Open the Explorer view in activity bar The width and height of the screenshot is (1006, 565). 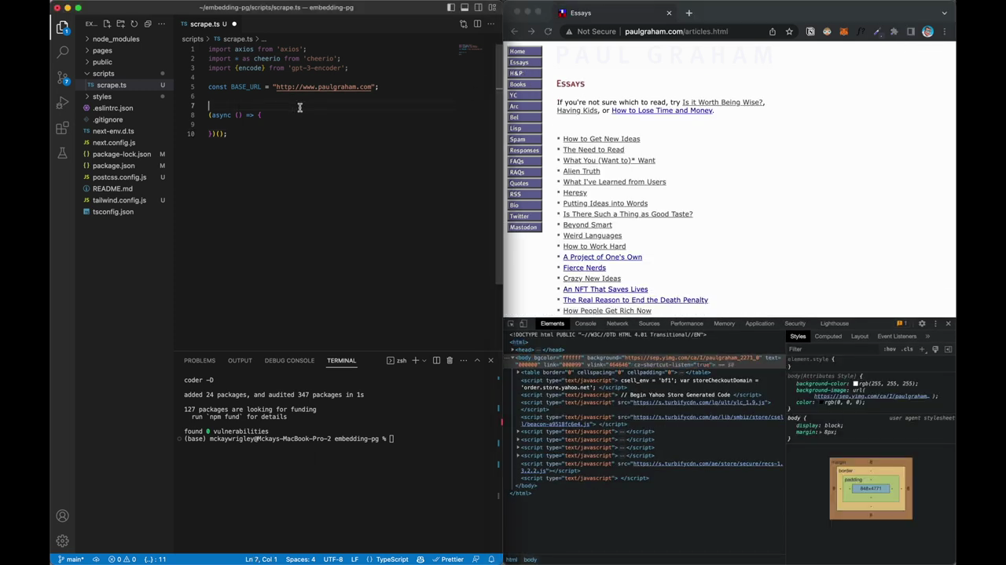(62, 27)
